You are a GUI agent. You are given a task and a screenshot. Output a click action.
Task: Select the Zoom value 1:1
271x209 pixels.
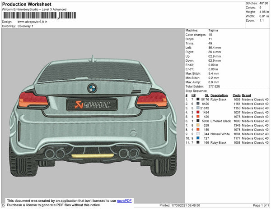262,21
